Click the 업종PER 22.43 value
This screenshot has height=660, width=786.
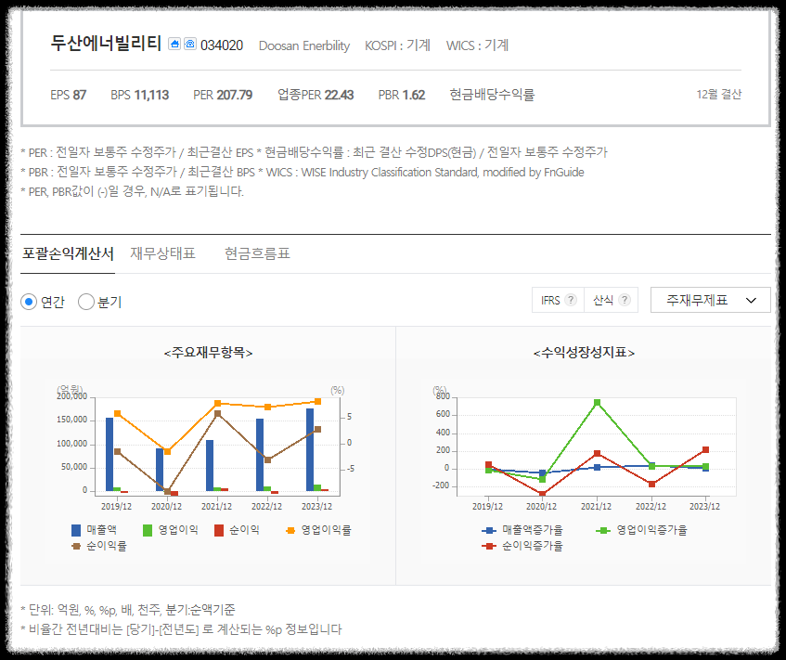point(316,95)
